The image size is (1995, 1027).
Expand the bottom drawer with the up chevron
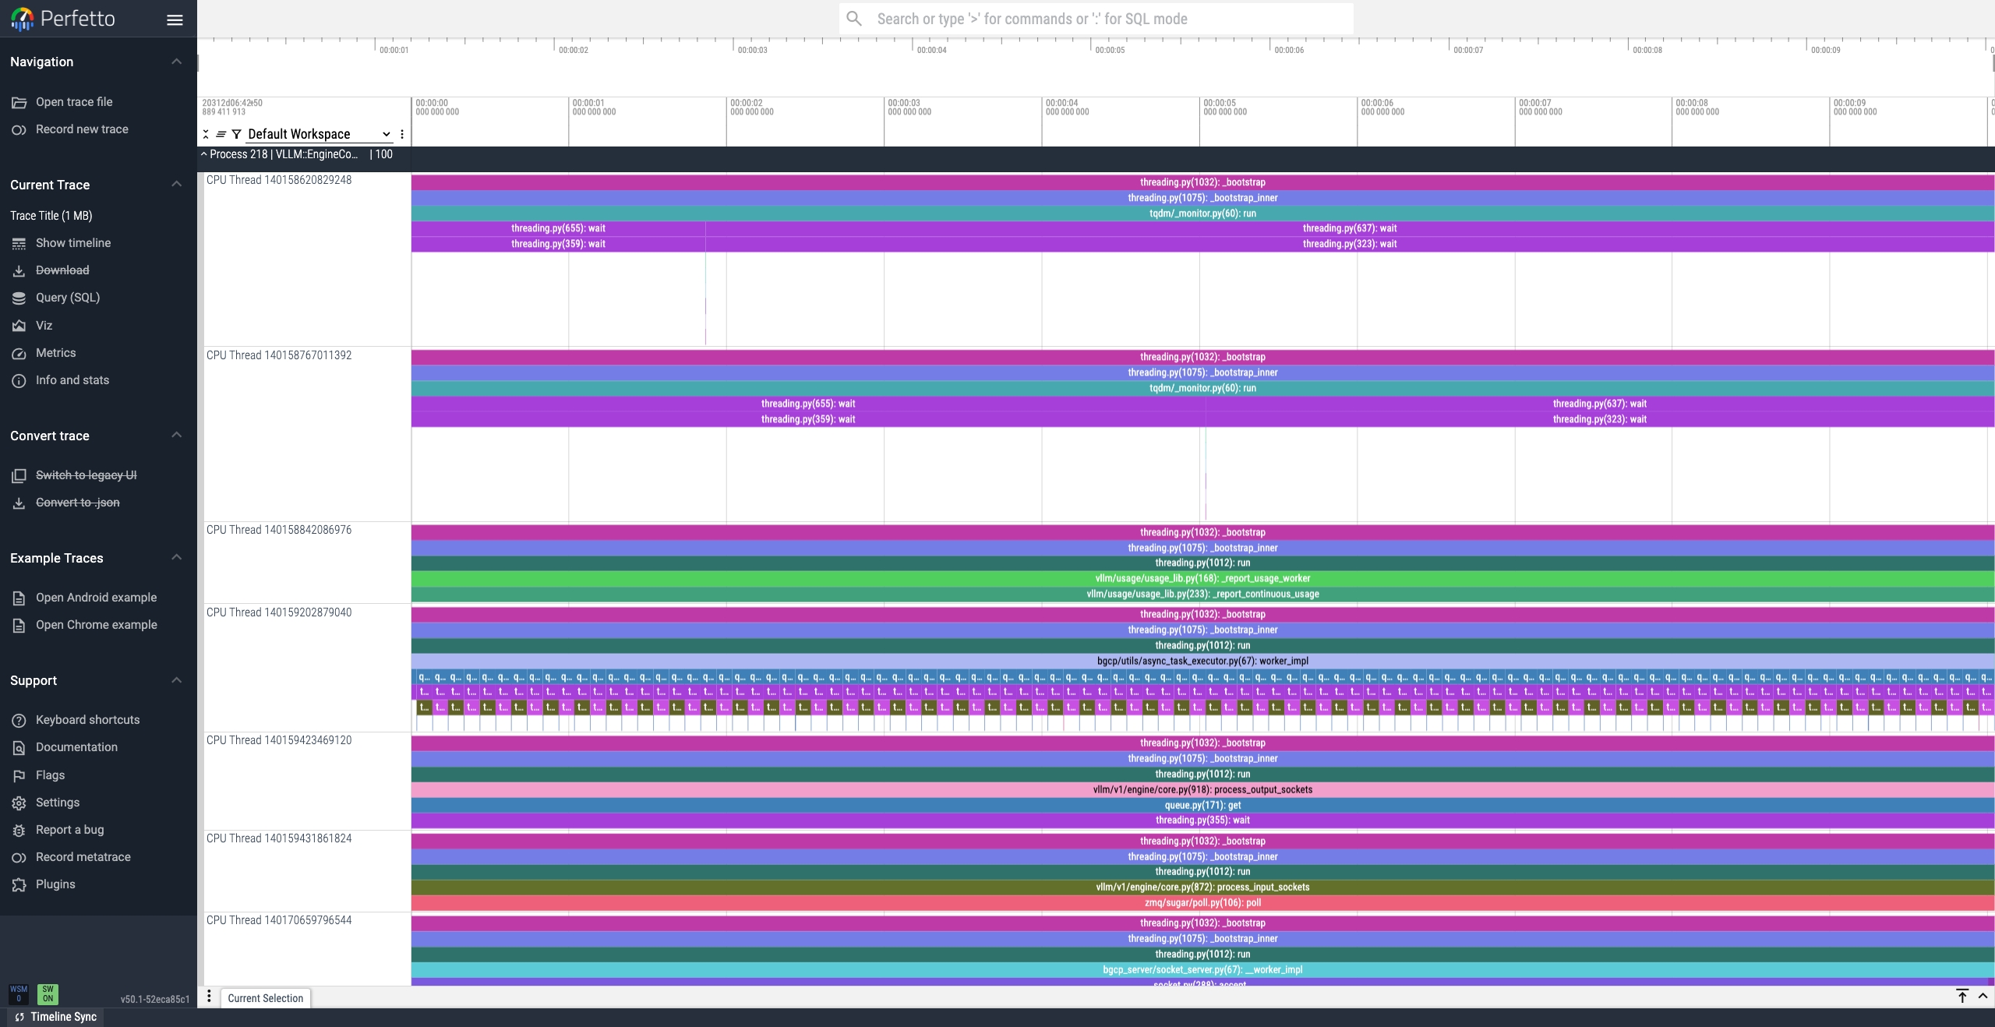(1983, 996)
